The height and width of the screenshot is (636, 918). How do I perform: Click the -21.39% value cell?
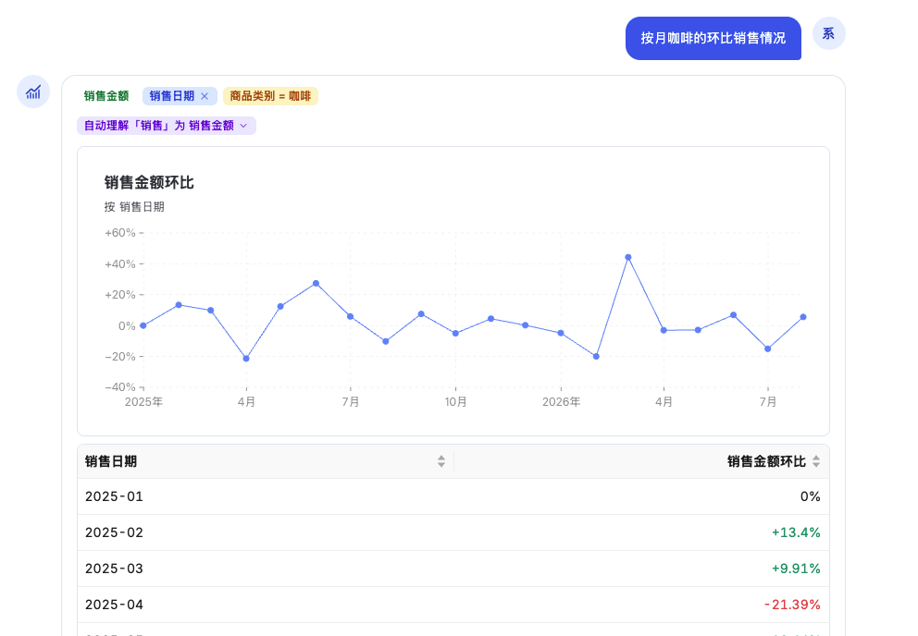792,605
